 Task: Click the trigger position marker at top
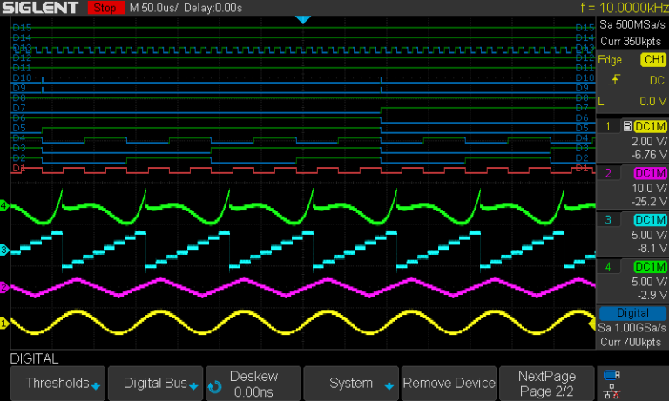pyautogui.click(x=302, y=19)
